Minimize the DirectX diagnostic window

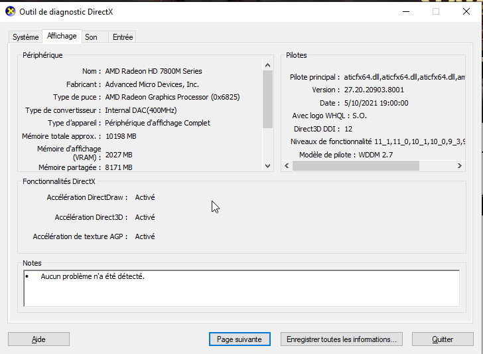pos(406,12)
